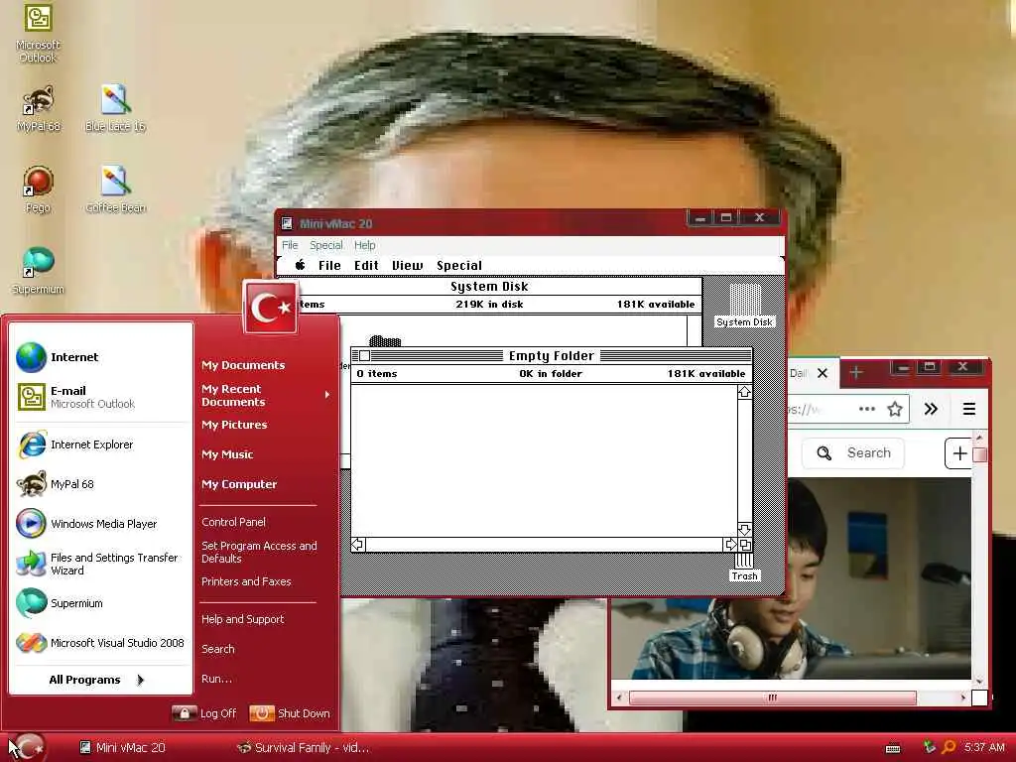Click the bookmark star in browser window
Viewport: 1016px width, 762px height.
click(895, 409)
